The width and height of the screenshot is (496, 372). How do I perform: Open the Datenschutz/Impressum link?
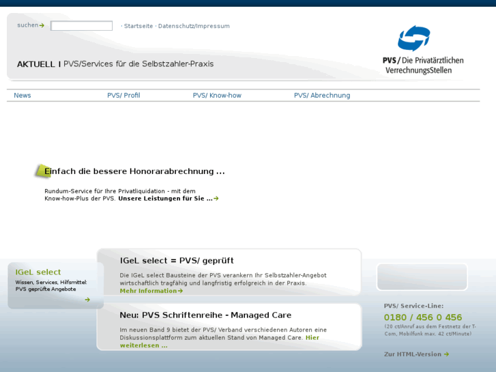click(194, 26)
